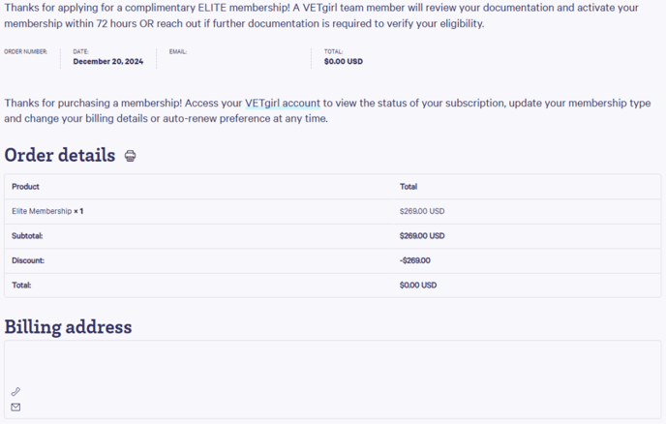Click the Subtotal label in the order table
The height and width of the screenshot is (424, 666).
[27, 236]
